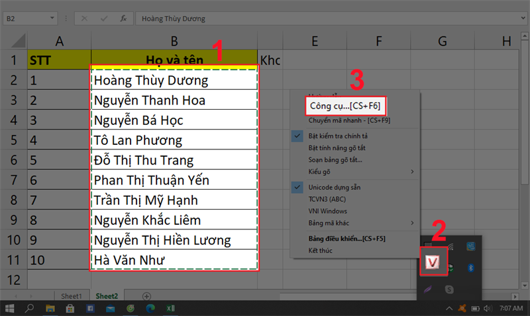Choose Công cụ...[CS+F6] menu entry
The width and height of the screenshot is (530, 316).
tap(345, 106)
